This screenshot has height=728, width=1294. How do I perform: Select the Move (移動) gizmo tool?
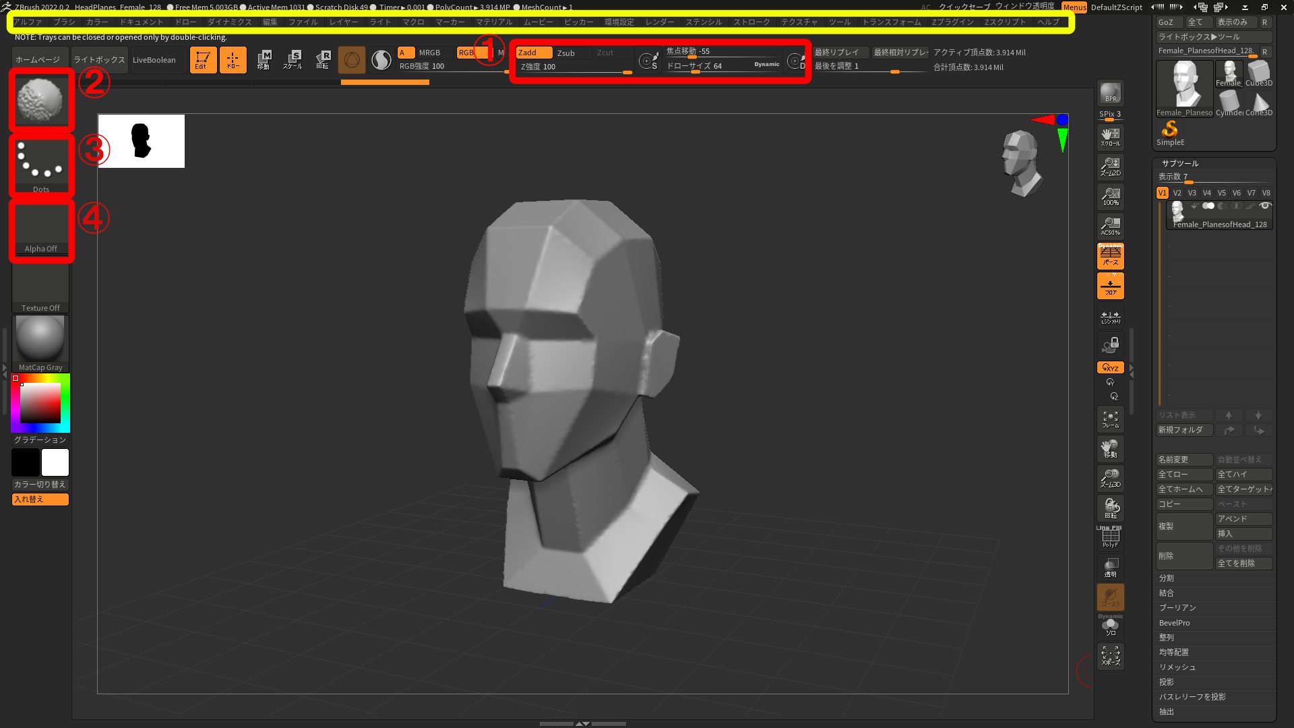264,59
